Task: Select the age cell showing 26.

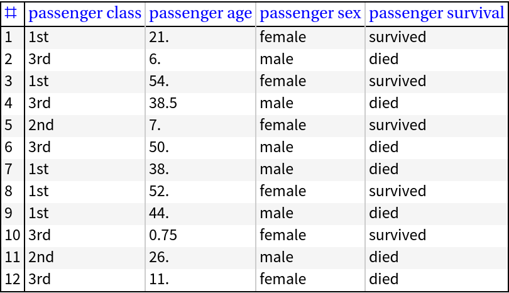Action: pyautogui.click(x=158, y=257)
